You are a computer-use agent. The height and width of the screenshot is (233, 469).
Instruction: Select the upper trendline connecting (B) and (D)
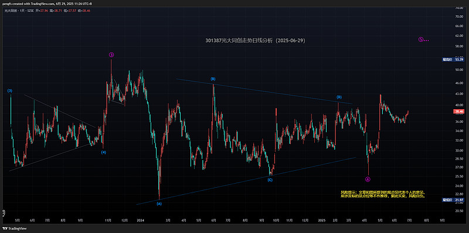point(264,92)
